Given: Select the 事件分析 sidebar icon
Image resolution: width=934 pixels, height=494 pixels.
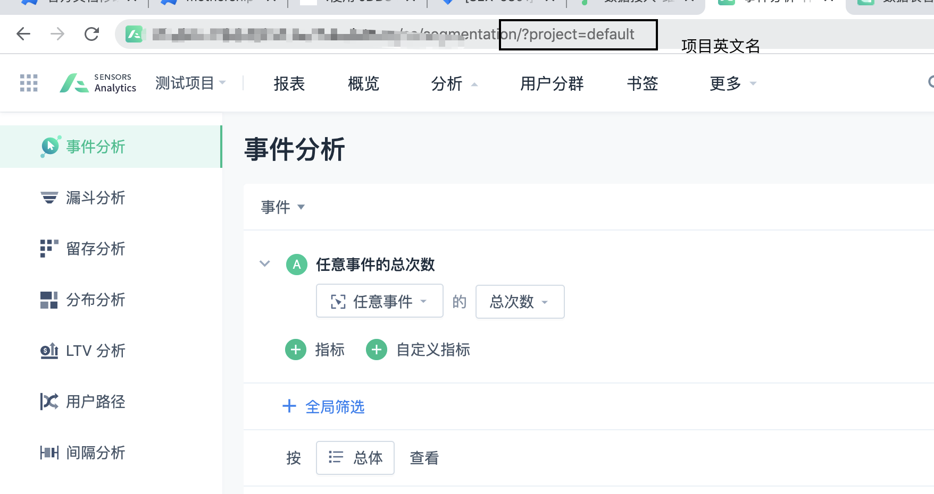Looking at the screenshot, I should click(x=49, y=147).
